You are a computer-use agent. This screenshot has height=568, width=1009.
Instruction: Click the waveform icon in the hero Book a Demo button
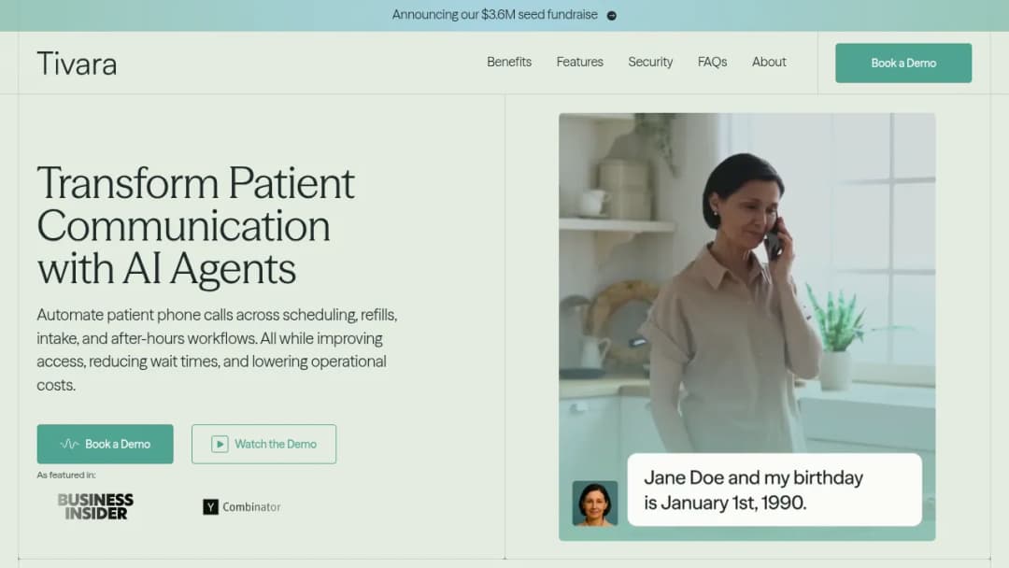tap(69, 444)
